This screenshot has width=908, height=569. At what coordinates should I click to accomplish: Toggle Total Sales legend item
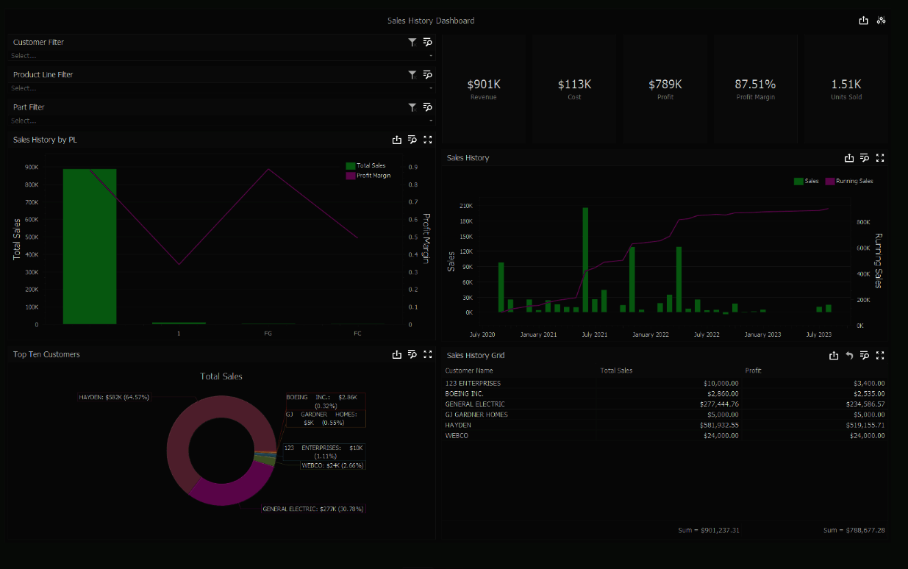[x=365, y=166]
